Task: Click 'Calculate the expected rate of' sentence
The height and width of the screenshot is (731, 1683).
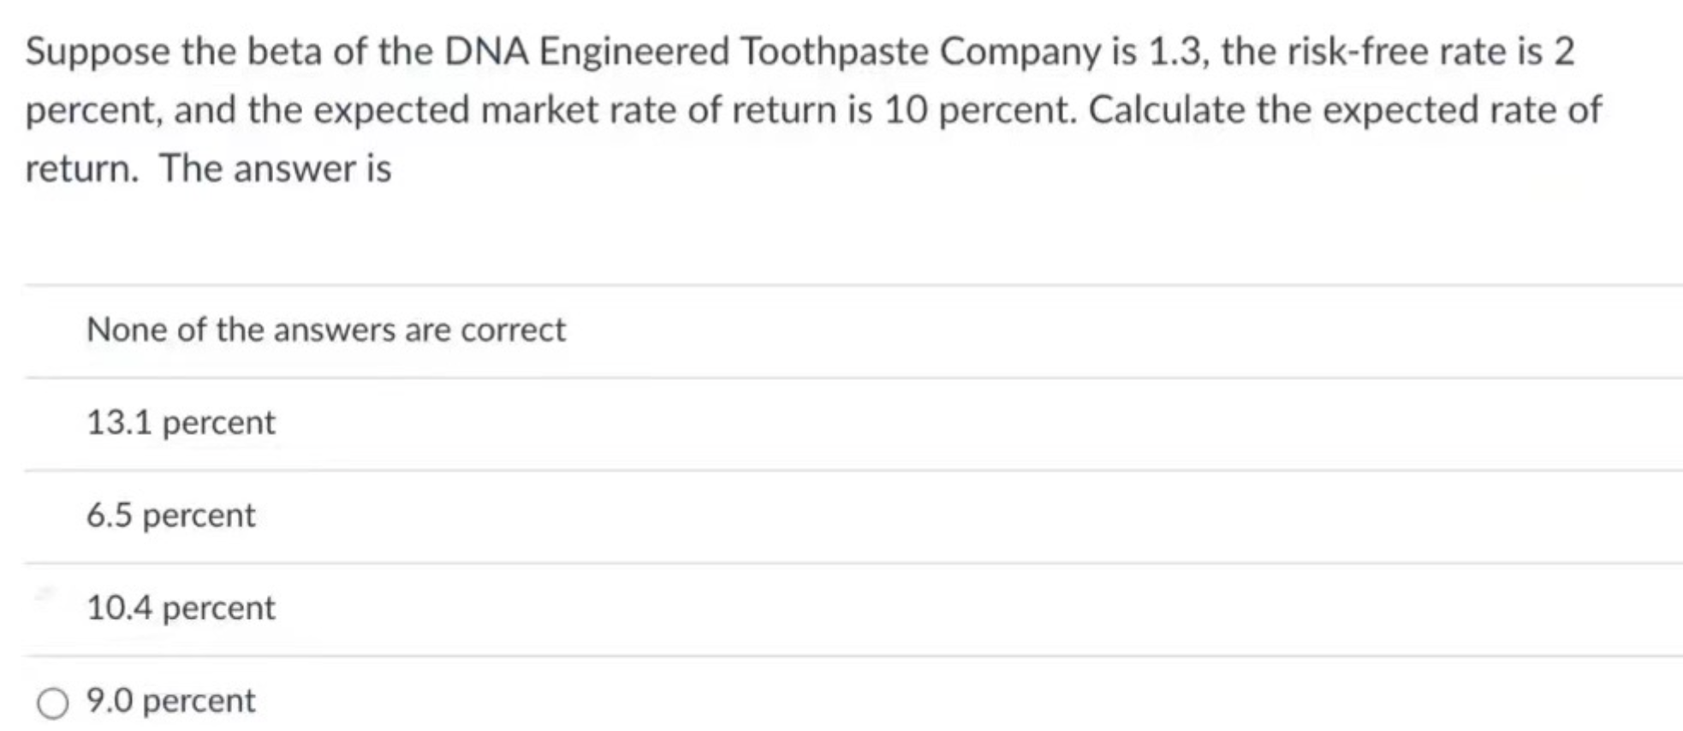Action: click(1345, 110)
